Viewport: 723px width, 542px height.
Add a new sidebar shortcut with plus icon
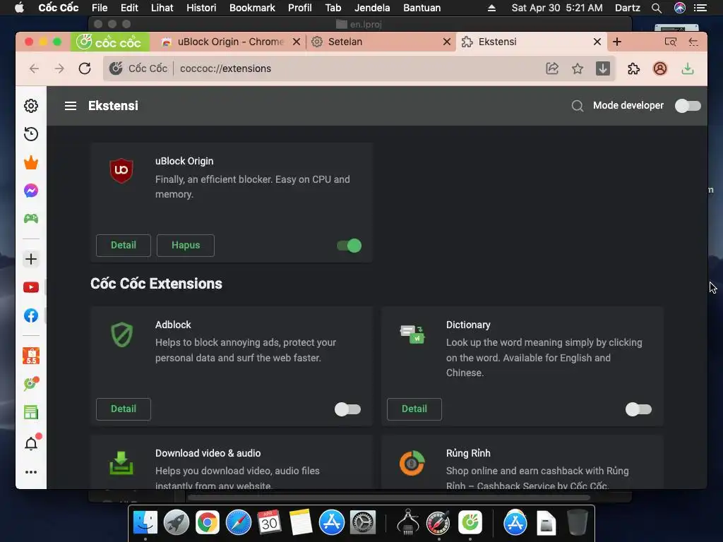[x=31, y=259]
